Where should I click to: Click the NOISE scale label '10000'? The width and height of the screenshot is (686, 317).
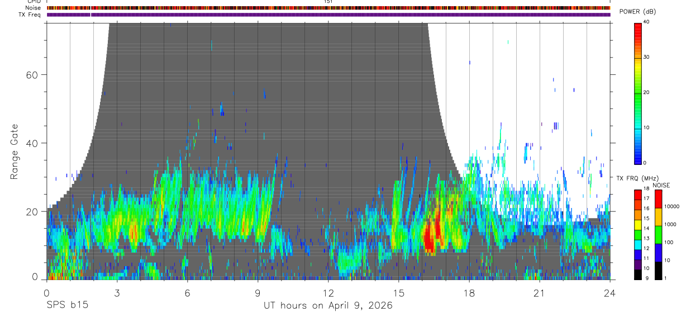(671, 207)
